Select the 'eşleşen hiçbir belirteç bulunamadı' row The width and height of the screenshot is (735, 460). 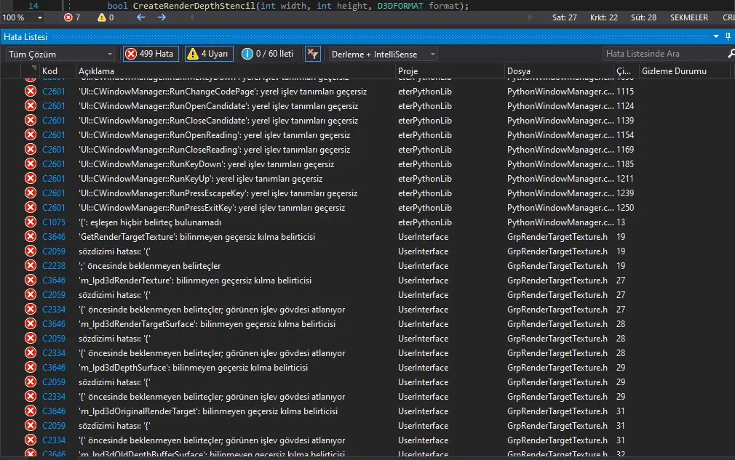149,222
